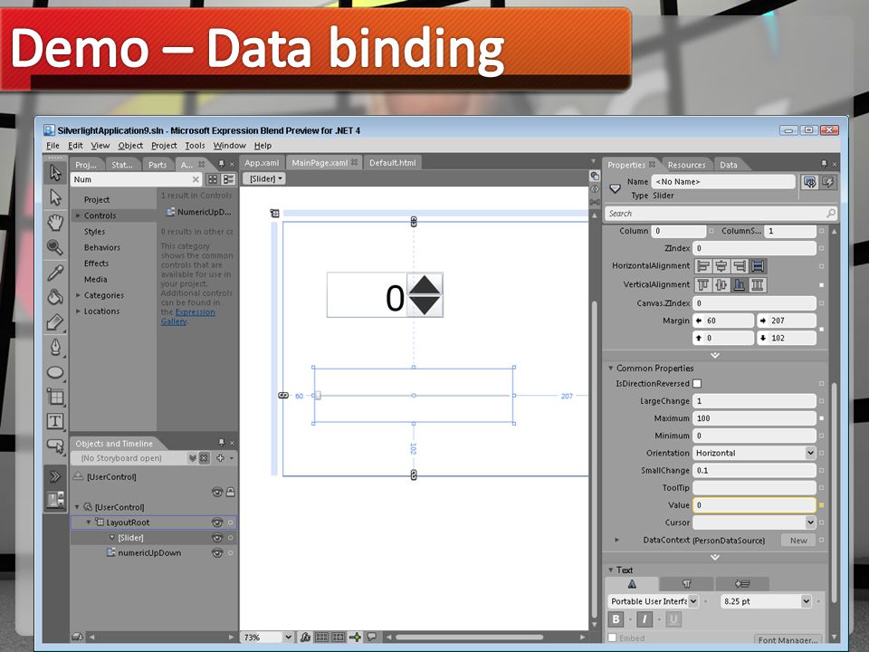The width and height of the screenshot is (869, 652).
Task: Toggle Embed font checkbox
Action: 613,638
